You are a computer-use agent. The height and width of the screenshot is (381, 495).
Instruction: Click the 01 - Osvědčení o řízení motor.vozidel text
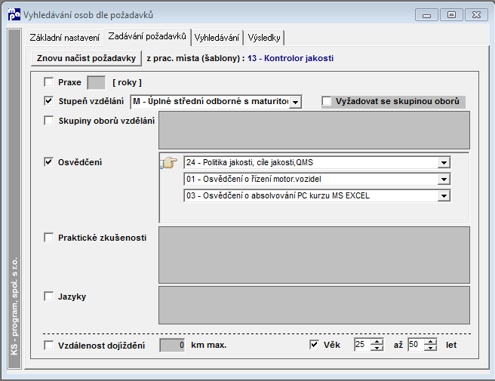[x=254, y=180]
